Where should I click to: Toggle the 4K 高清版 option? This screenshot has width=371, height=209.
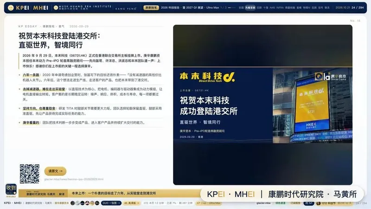pos(132,203)
